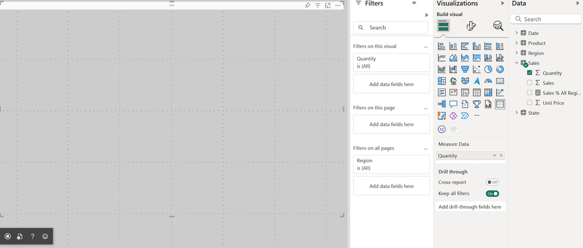Screen dimensions: 583x248
Task: Turn off Keep all filters toggle
Action: coord(493,193)
